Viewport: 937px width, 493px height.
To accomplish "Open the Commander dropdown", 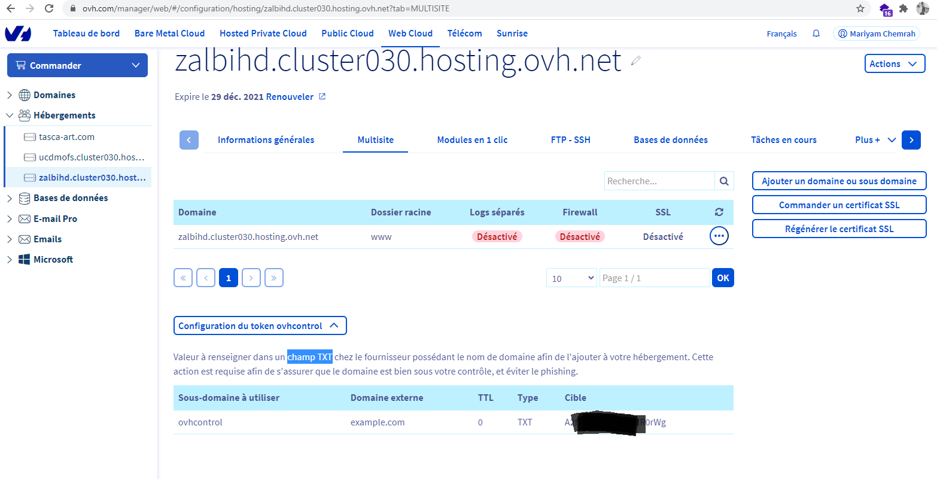I will [x=77, y=65].
